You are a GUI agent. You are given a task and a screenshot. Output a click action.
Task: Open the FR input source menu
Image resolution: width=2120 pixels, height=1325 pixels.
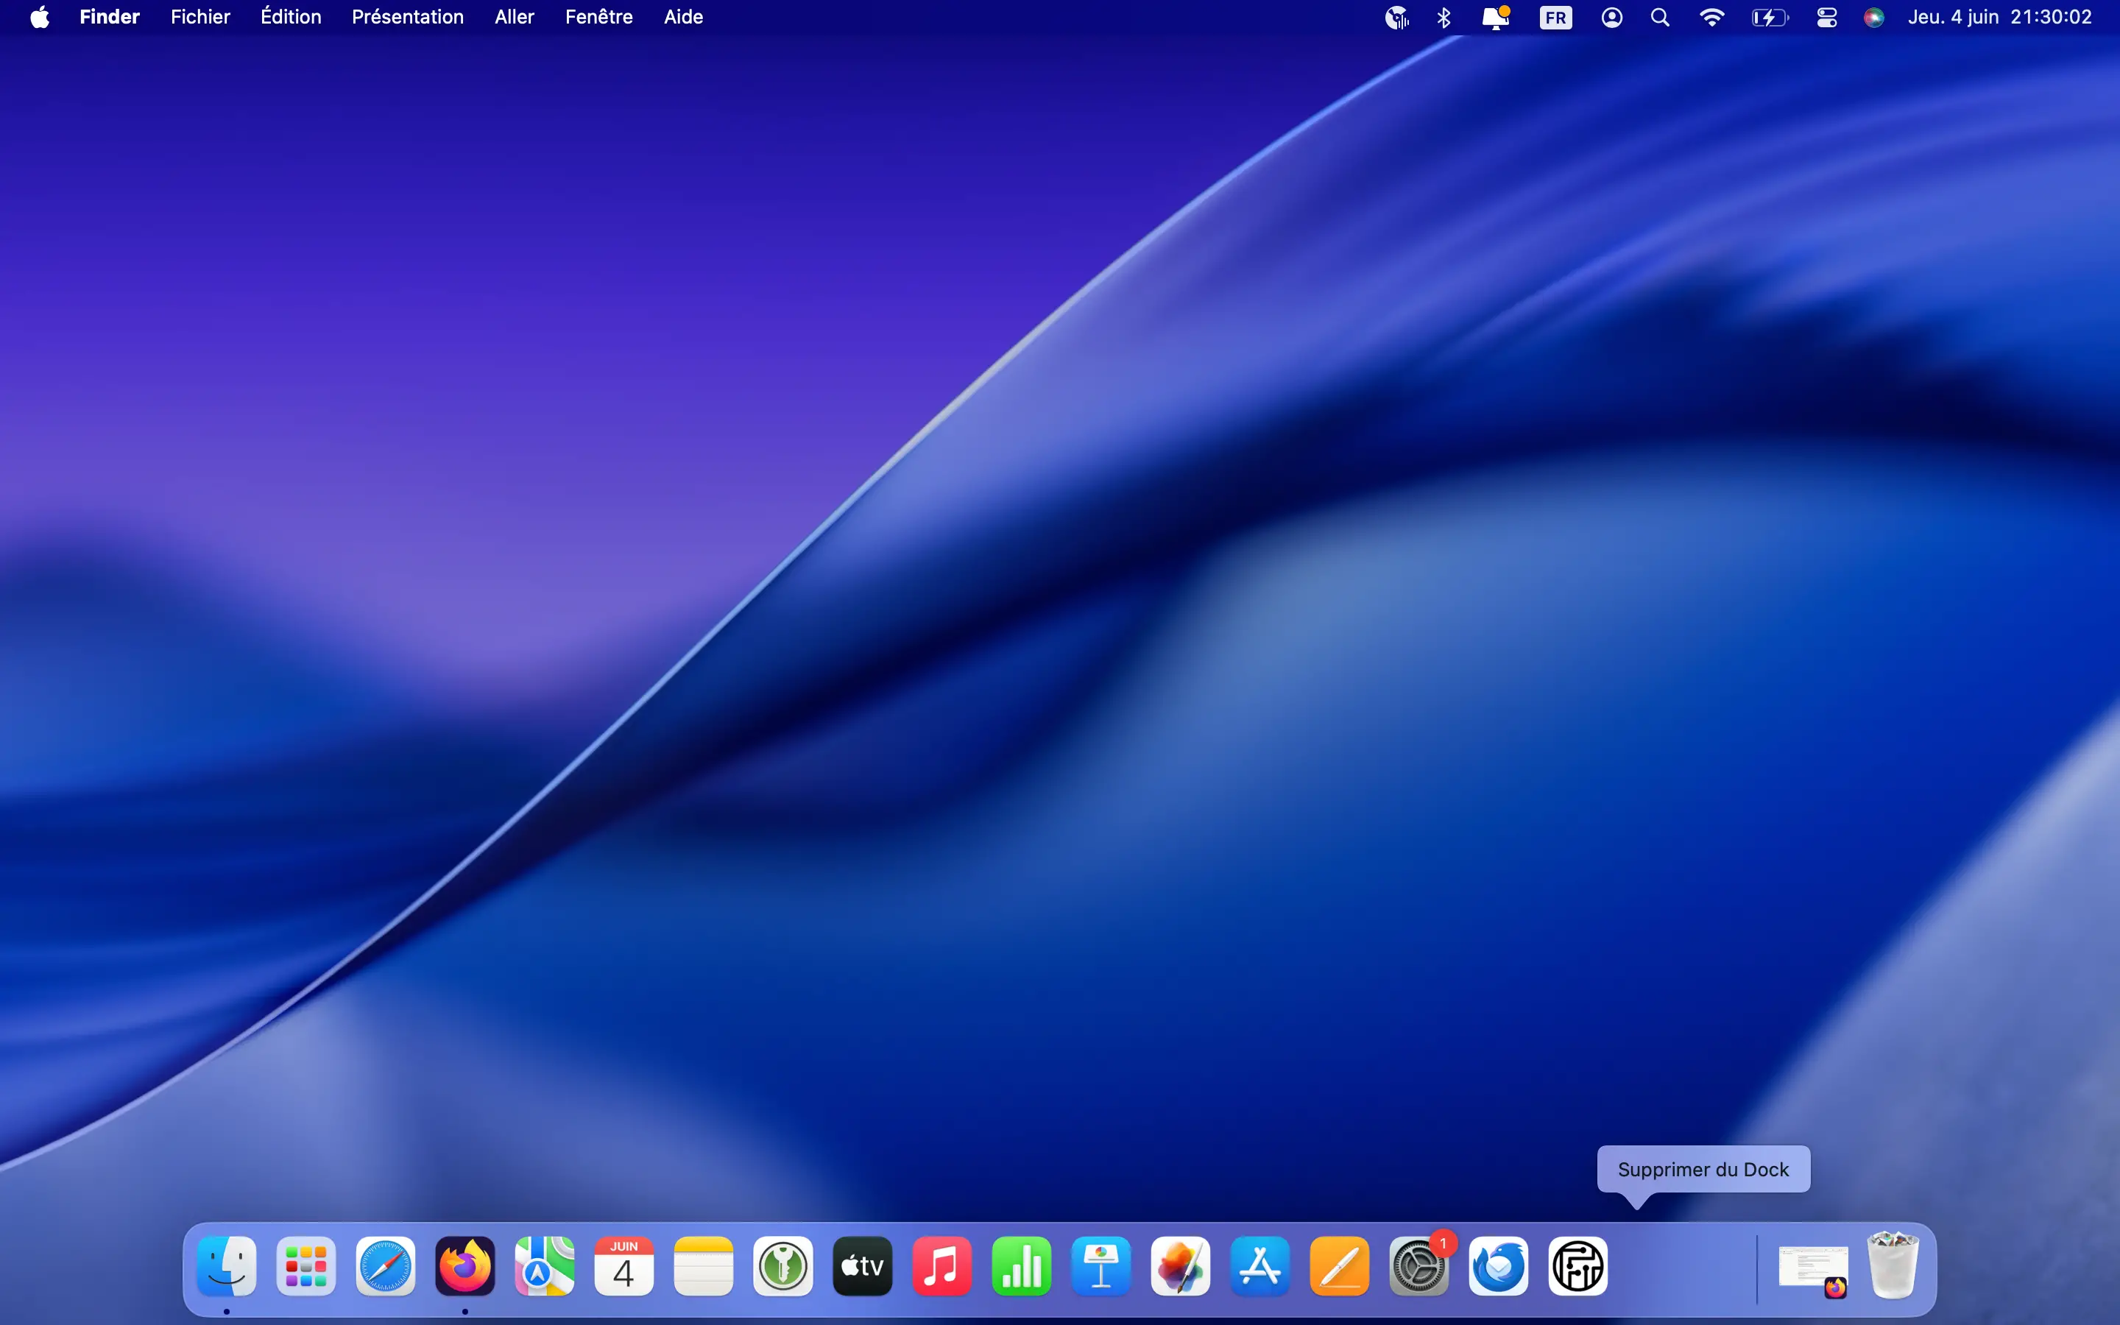click(x=1556, y=18)
